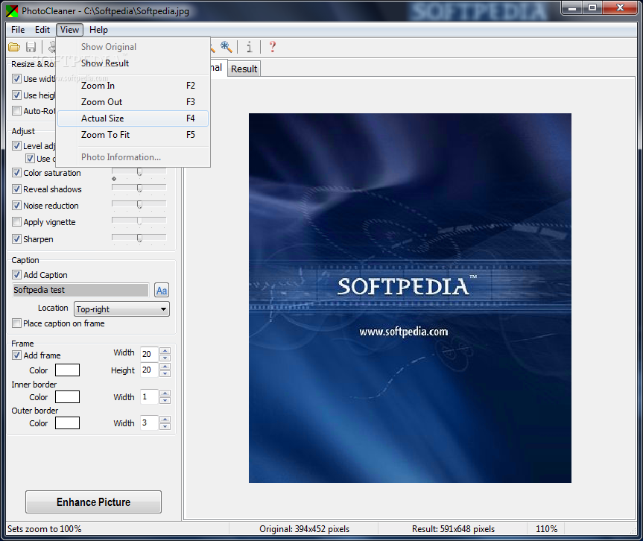643x541 pixels.
Task: Increase the frame Width spinner
Action: tap(165, 351)
